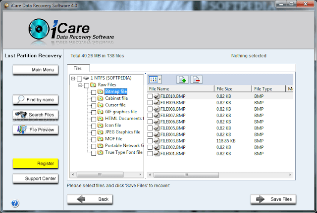The image size is (317, 213).
Task: Click the HTML Documents folder icon
Action: click(100, 119)
